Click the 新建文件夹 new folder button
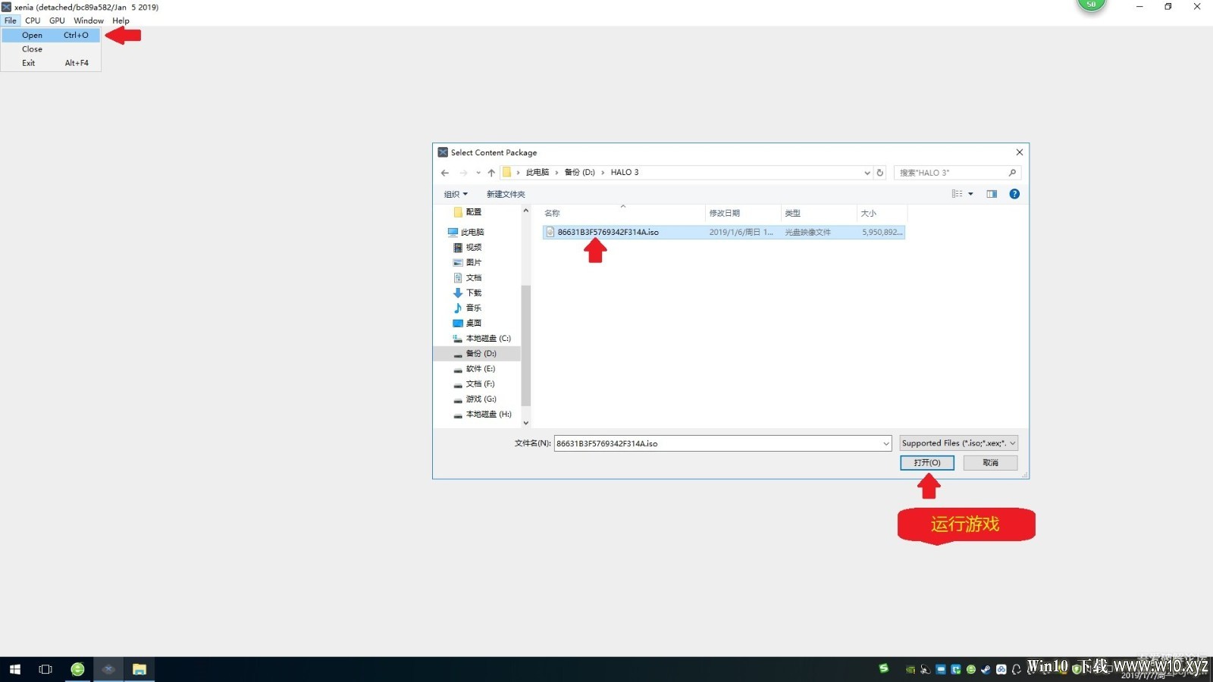The height and width of the screenshot is (682, 1213). pos(506,194)
